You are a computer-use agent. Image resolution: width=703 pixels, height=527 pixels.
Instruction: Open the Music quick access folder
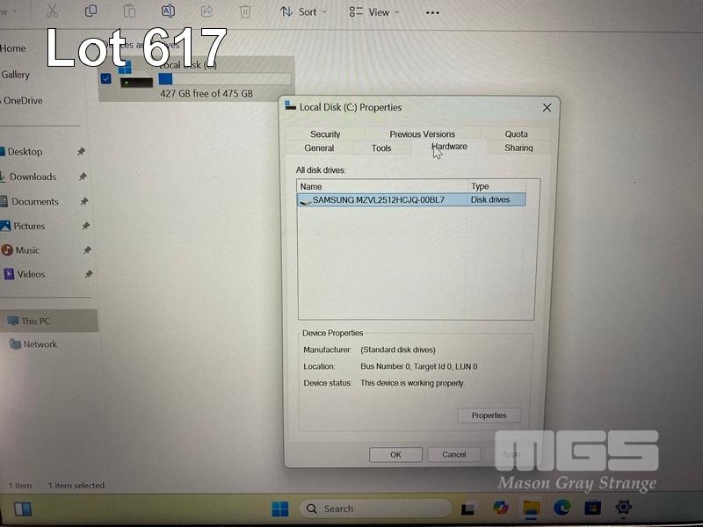coord(20,250)
